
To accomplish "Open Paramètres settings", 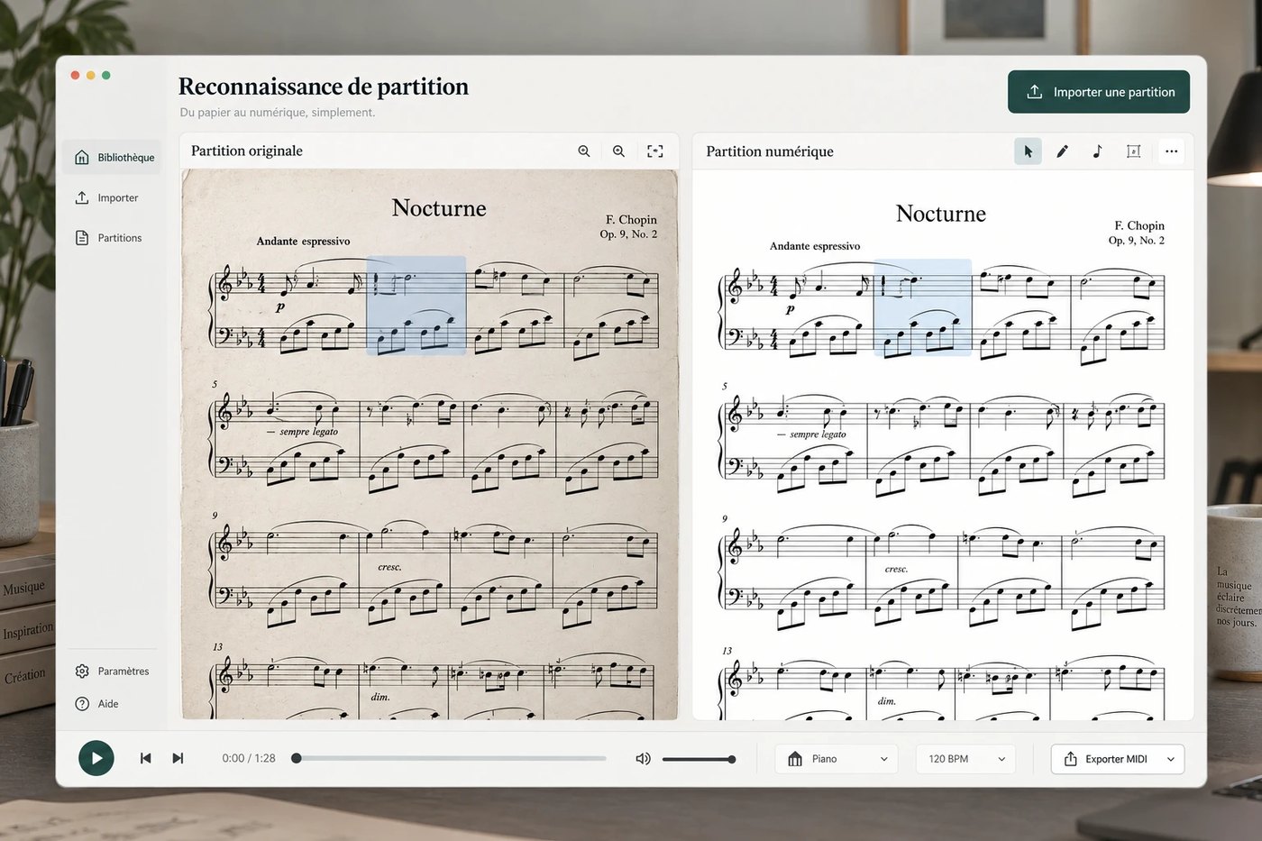I will (113, 671).
